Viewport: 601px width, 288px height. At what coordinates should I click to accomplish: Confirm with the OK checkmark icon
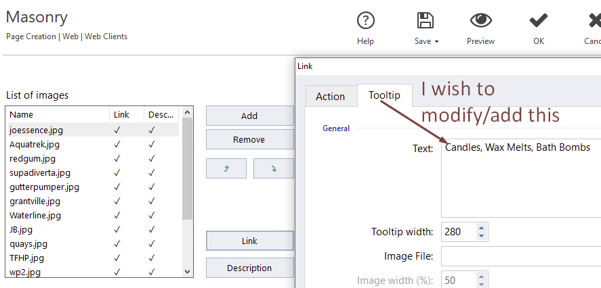pyautogui.click(x=538, y=20)
